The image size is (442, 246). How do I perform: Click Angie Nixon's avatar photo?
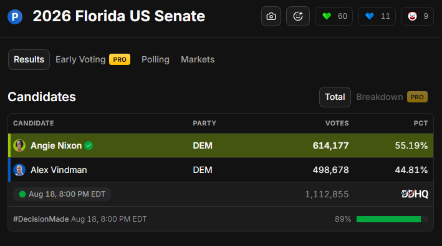pos(19,145)
